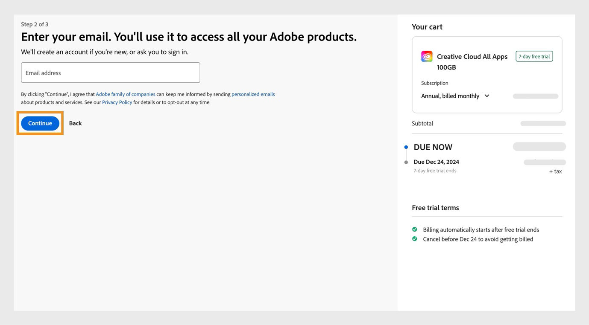This screenshot has height=325, width=589.
Task: Click the DUE NOW heading
Action: [x=433, y=147]
